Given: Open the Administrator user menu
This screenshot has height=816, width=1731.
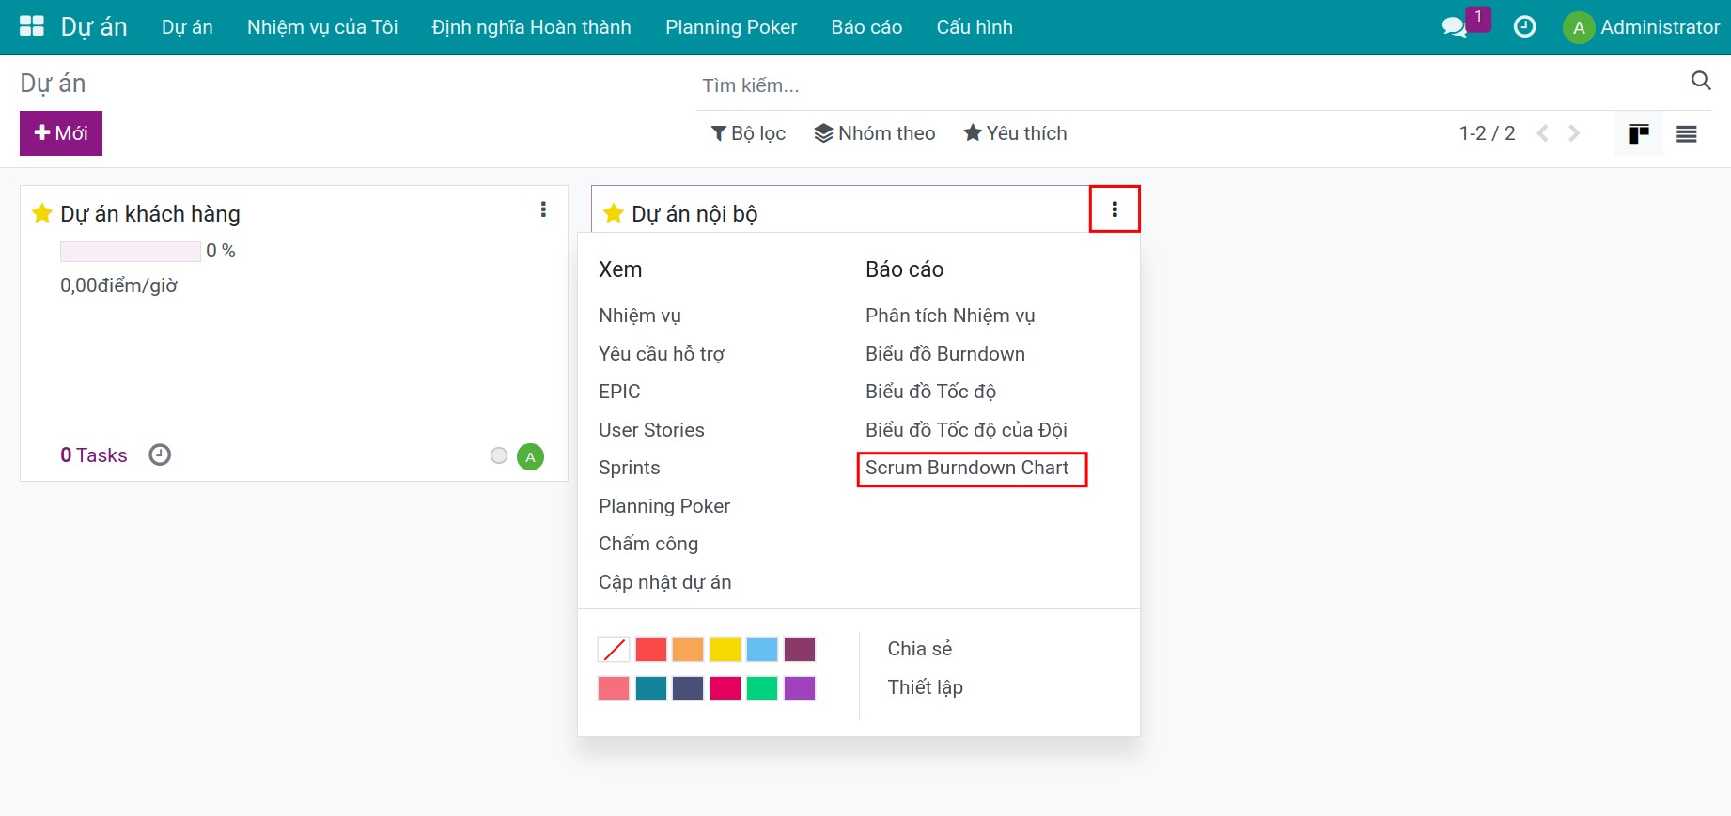Looking at the screenshot, I should pos(1642,27).
